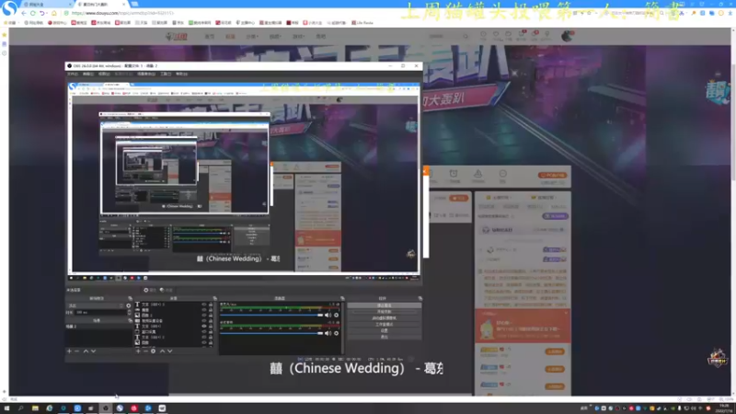Screen dimensions: 736x414
Task: Open a new browser tab with the plus button
Action: pos(134,5)
